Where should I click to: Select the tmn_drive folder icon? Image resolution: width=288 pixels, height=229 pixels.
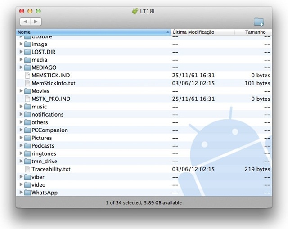tap(27, 161)
